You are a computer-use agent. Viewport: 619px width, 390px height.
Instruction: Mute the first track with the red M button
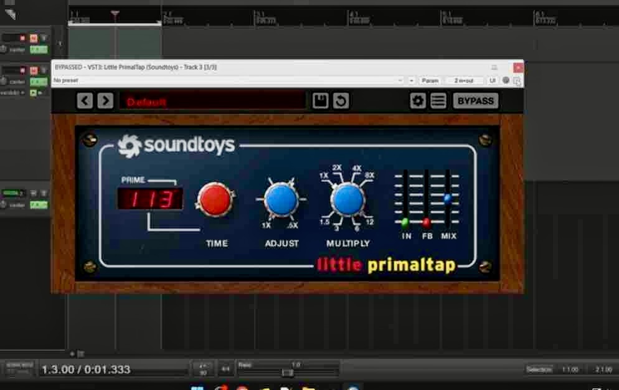point(34,37)
